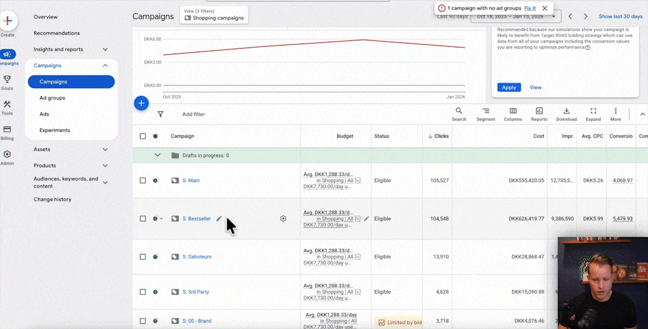Collapse the Drafts in progress row
648x329 pixels.
[158, 155]
